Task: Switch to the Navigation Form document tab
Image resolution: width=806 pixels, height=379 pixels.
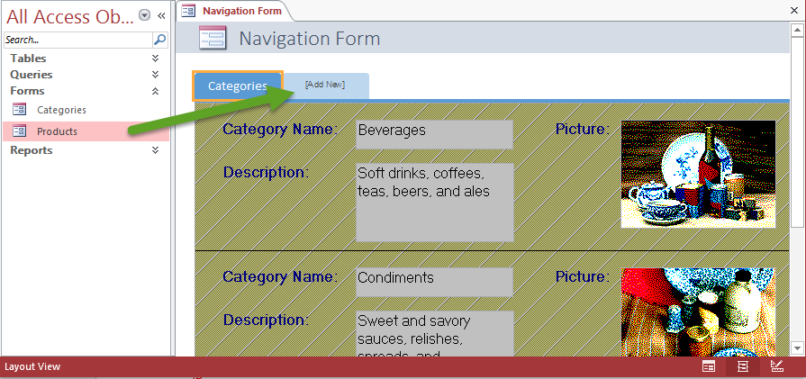Action: click(234, 11)
